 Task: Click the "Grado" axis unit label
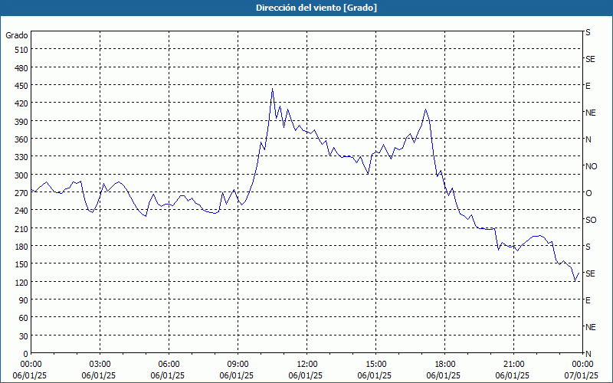click(16, 35)
